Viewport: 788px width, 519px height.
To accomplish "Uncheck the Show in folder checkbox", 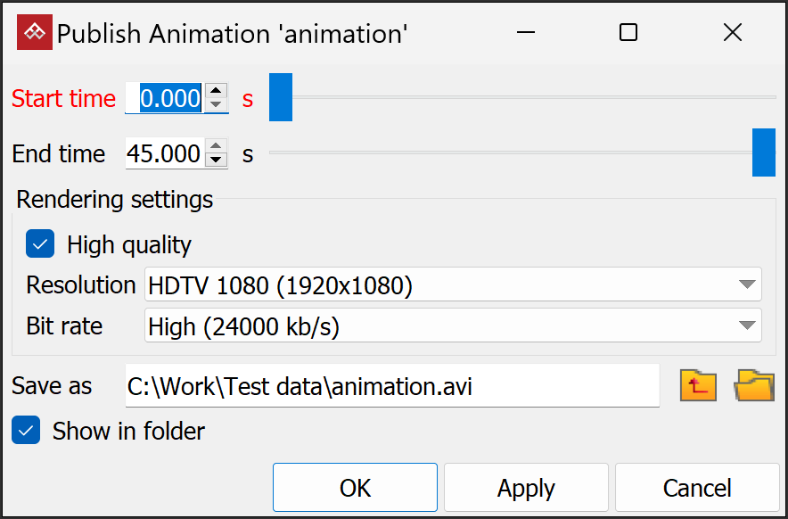I will pyautogui.click(x=27, y=432).
